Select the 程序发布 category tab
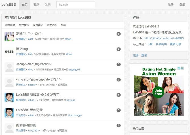The width and height of the screenshot is (190, 135). click(x=24, y=25)
